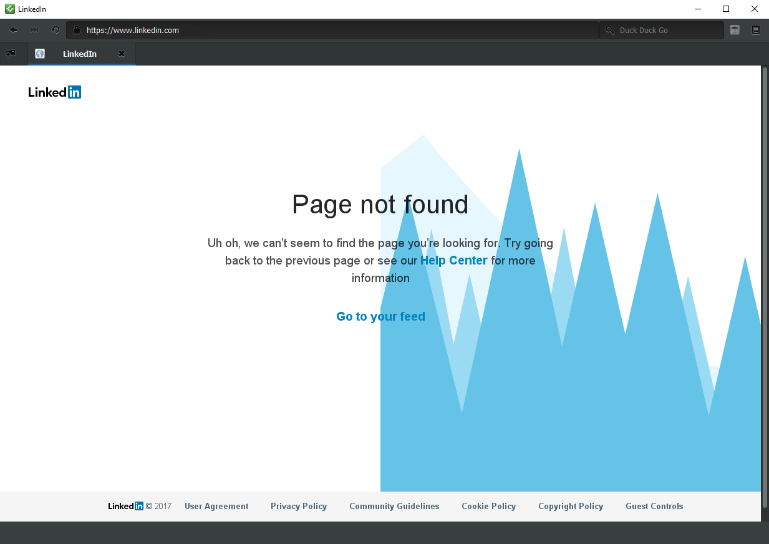Click the browser back arrow button
The image size is (769, 544).
(13, 30)
